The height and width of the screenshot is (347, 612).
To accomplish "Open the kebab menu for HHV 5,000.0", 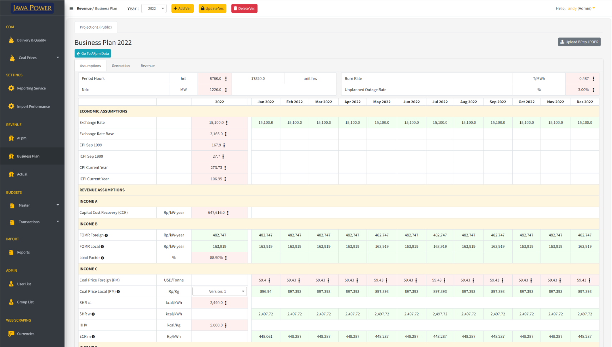I will click(226, 325).
